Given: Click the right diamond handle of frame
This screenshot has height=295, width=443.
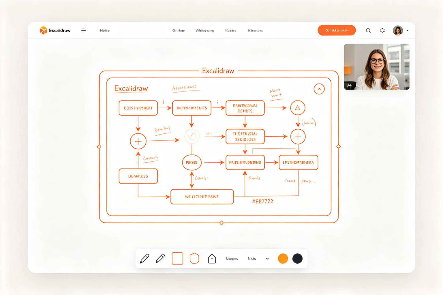Looking at the screenshot, I should [x=339, y=146].
